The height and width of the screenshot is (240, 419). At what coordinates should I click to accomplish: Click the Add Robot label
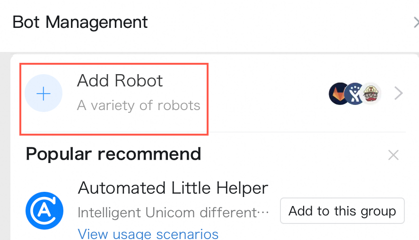pyautogui.click(x=120, y=81)
